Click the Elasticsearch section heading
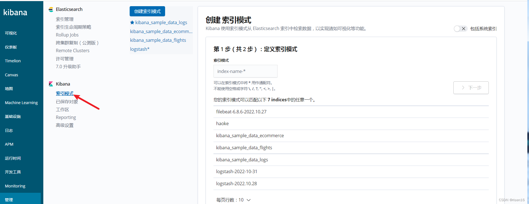This screenshot has width=529, height=204. pos(69,9)
